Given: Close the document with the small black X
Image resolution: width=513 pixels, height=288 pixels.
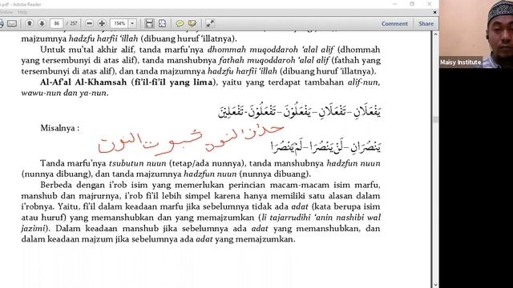Looking at the screenshot, I should pyautogui.click(x=434, y=12).
